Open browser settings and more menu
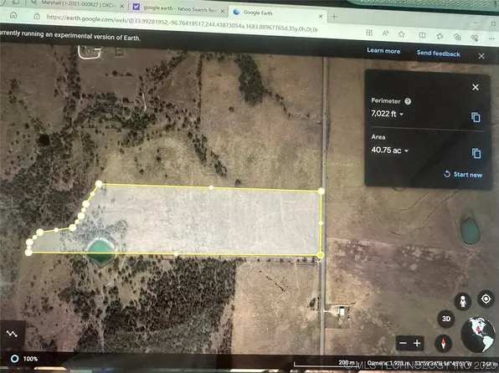This screenshot has width=499, height=373. (x=491, y=38)
